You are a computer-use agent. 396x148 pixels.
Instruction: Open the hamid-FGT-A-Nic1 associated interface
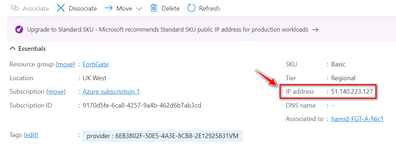coord(357,119)
